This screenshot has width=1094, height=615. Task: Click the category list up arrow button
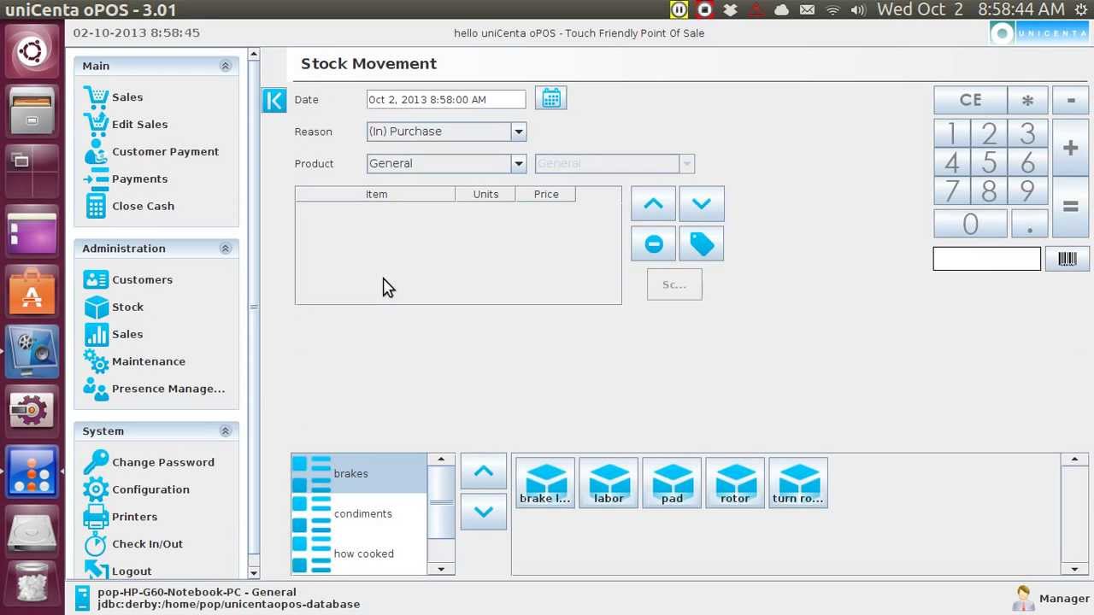[x=483, y=472]
